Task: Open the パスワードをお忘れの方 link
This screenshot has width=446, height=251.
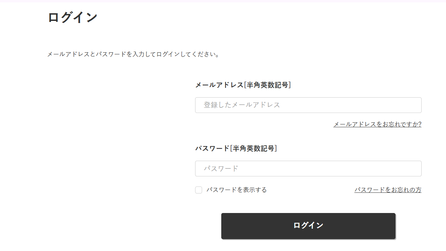Action: (388, 190)
